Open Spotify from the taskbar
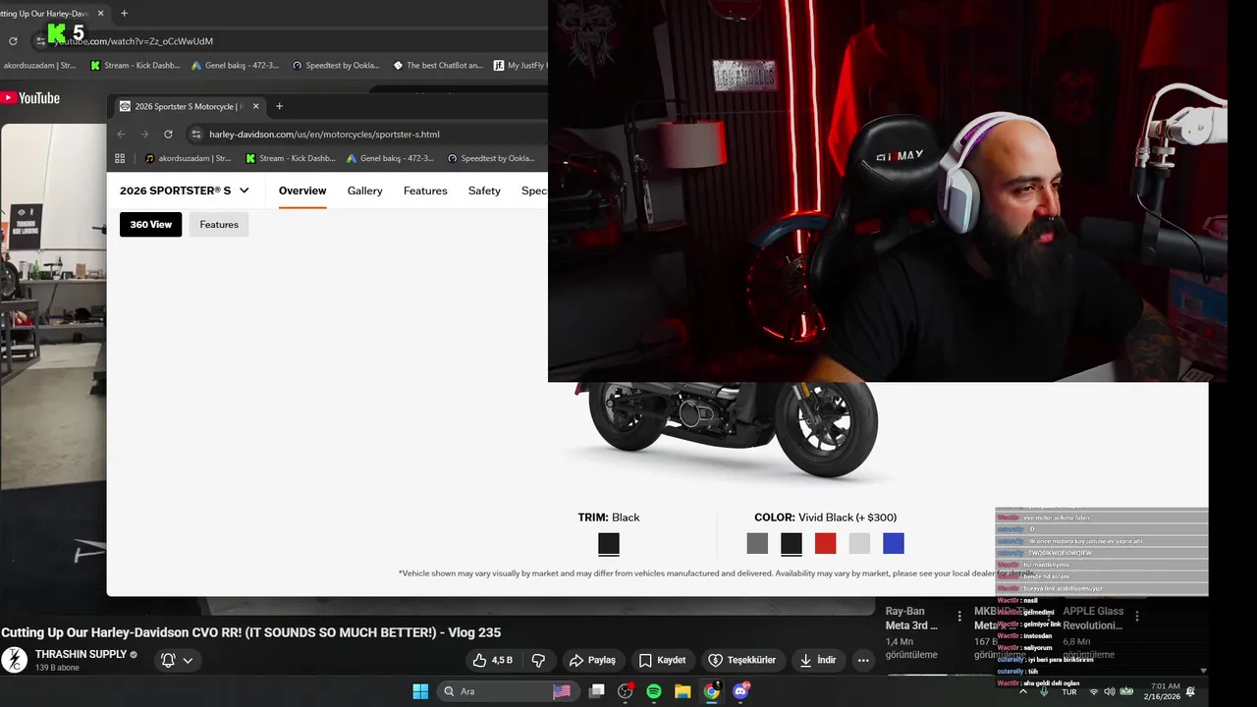Image resolution: width=1257 pixels, height=707 pixels. (654, 691)
